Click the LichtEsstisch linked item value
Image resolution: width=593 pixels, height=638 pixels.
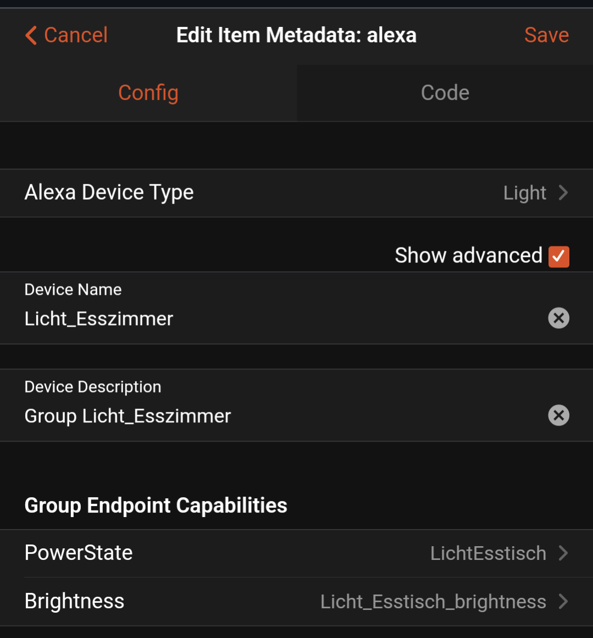click(488, 553)
